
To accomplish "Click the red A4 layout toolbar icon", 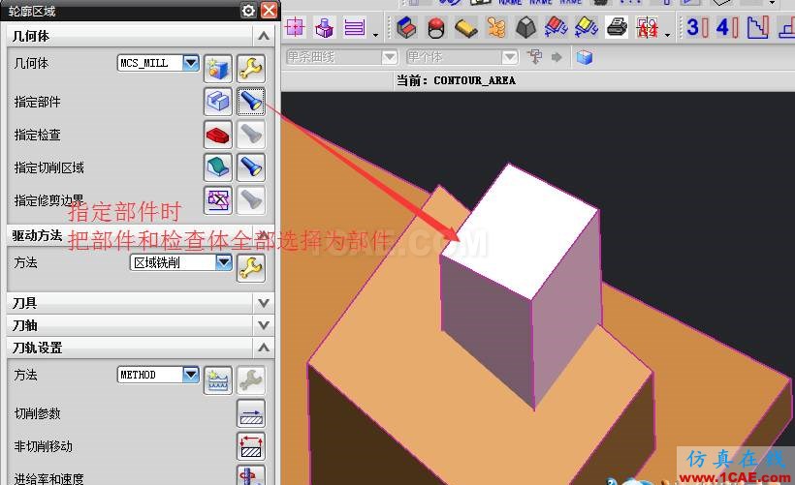I will point(648,27).
